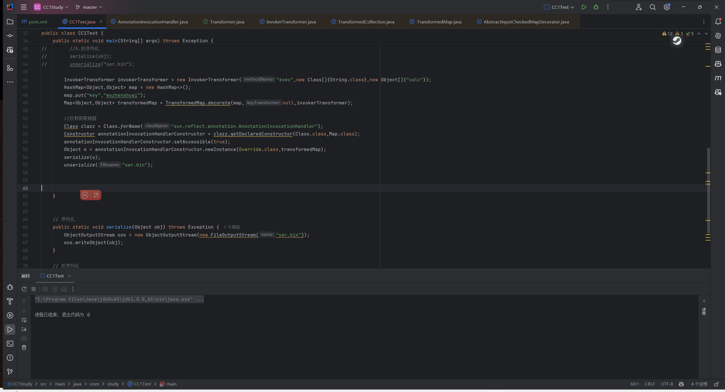
Task: Open the Commit tool window
Action: 10,36
